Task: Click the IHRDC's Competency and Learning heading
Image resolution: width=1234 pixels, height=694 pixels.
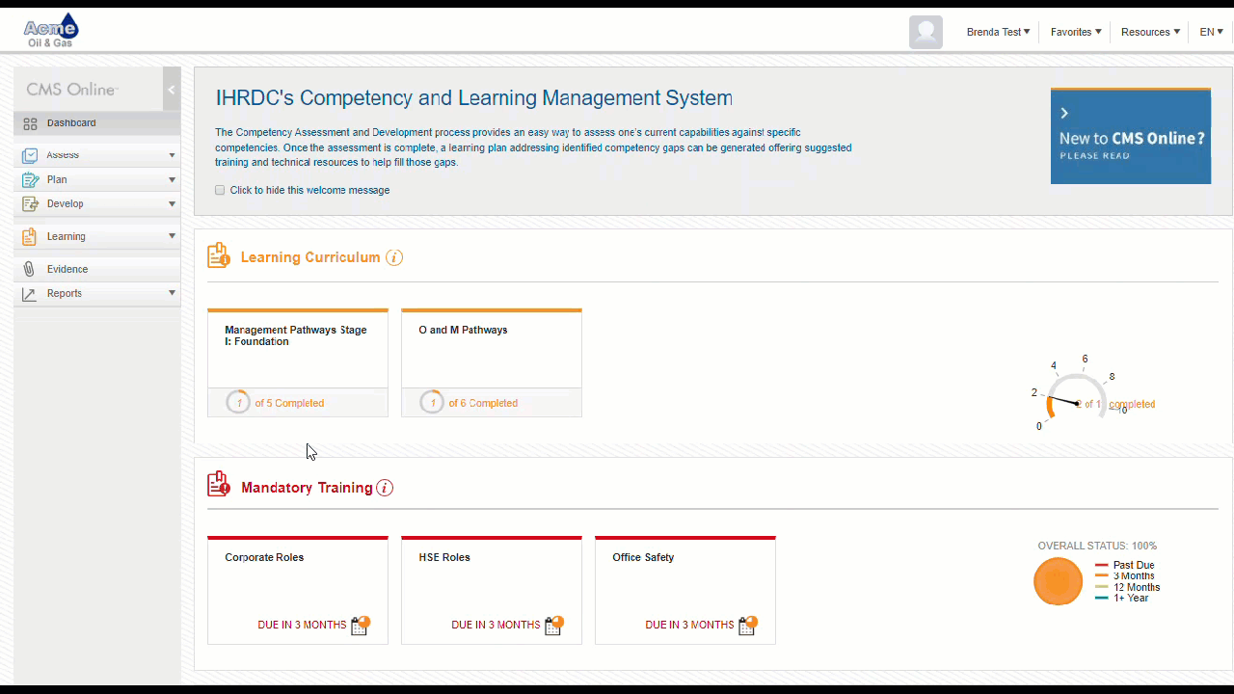Action: tap(473, 98)
